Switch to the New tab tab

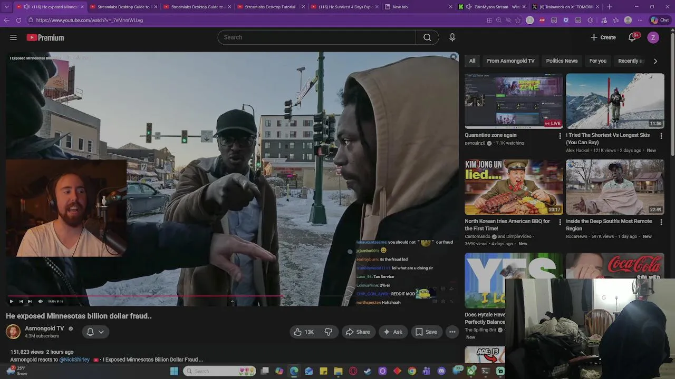(418, 7)
